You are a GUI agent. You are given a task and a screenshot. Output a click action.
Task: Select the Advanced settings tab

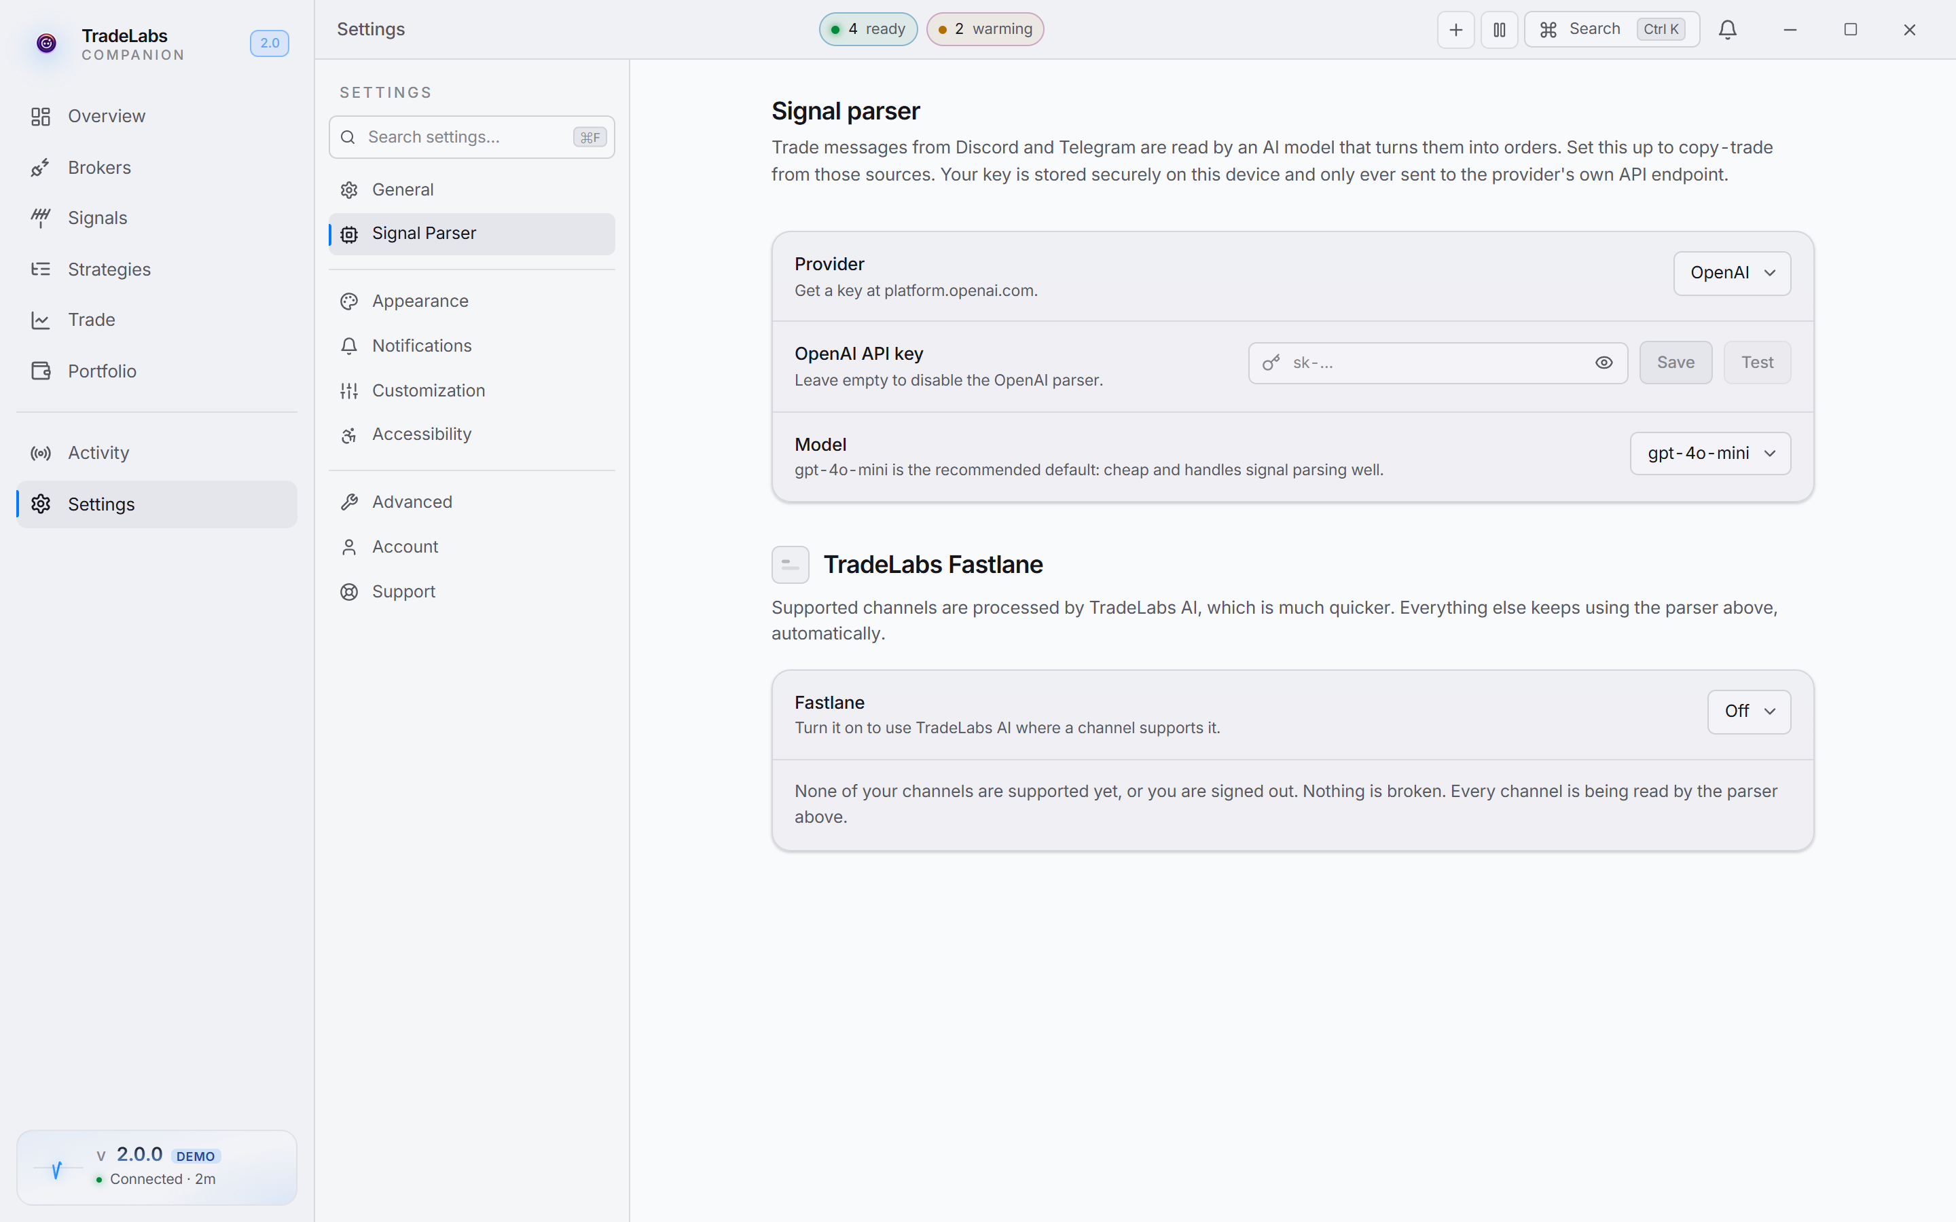(471, 502)
